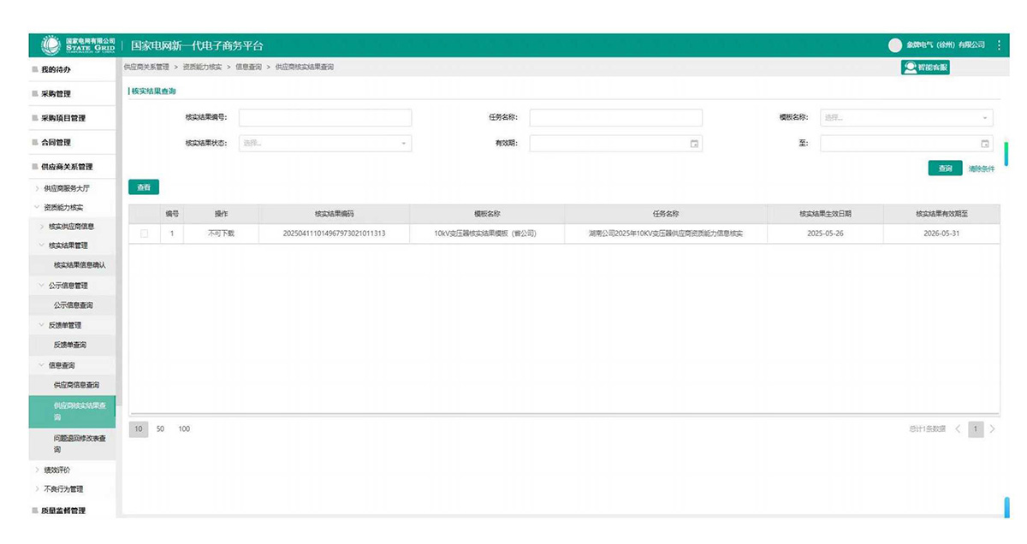The width and height of the screenshot is (1027, 544).
Task: Click the 清除条件 clear conditions link
Action: click(981, 169)
